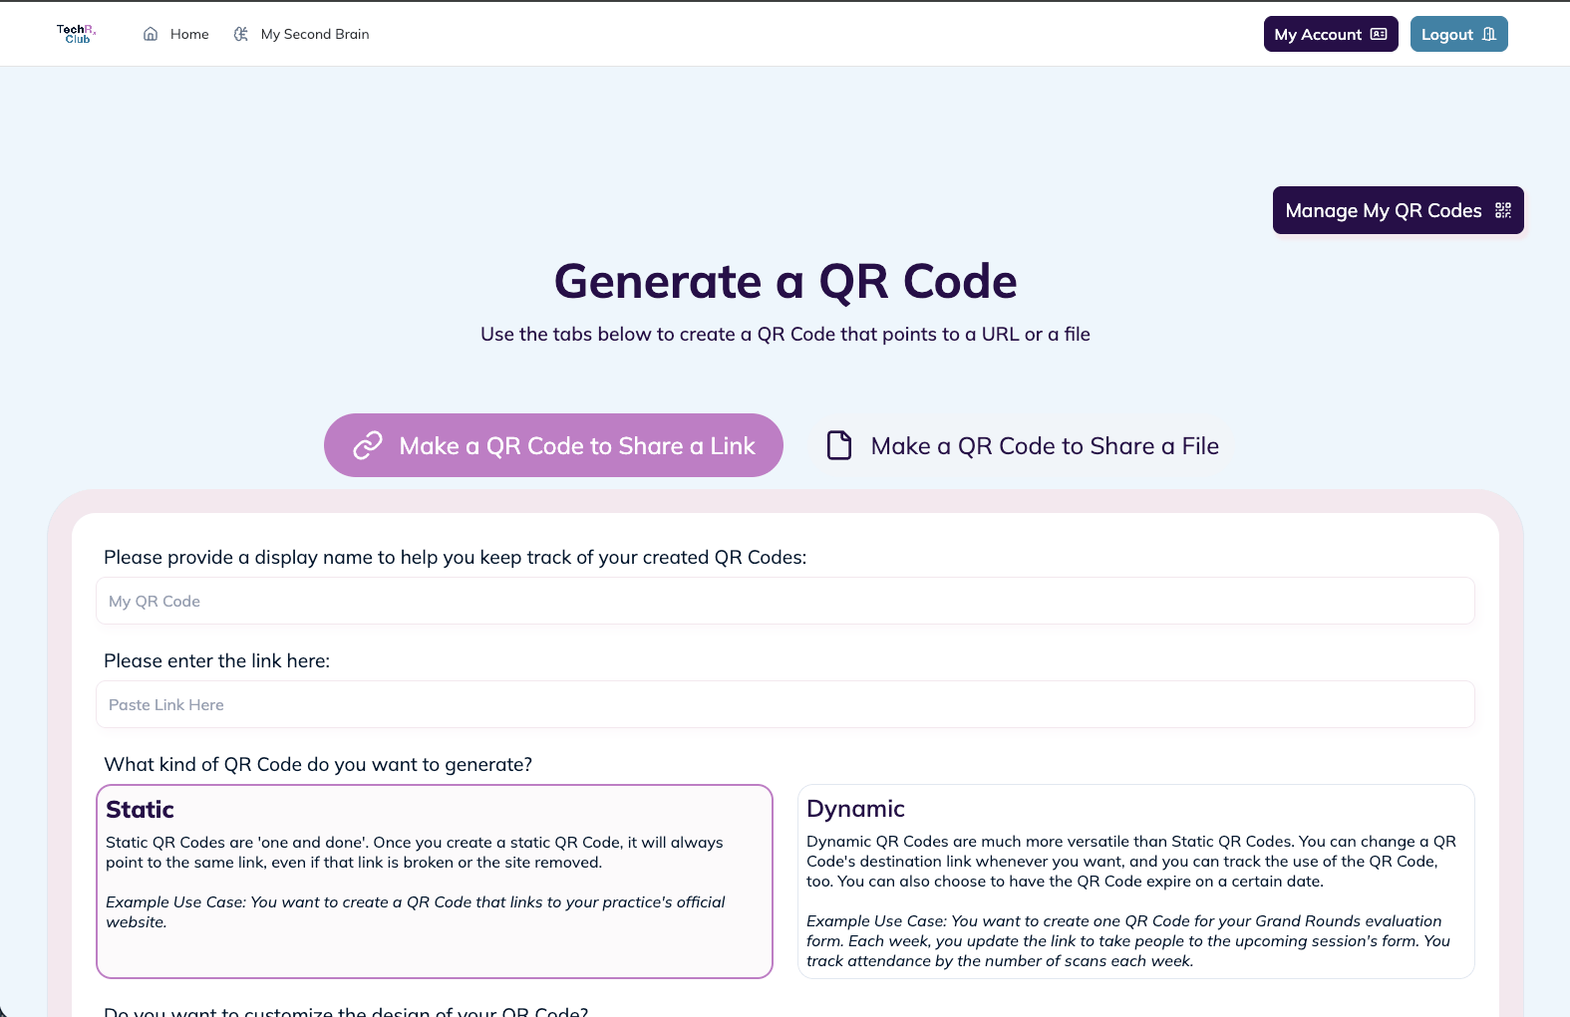Open My Second Brain link
Screen dimensions: 1570x1017
coord(315,34)
